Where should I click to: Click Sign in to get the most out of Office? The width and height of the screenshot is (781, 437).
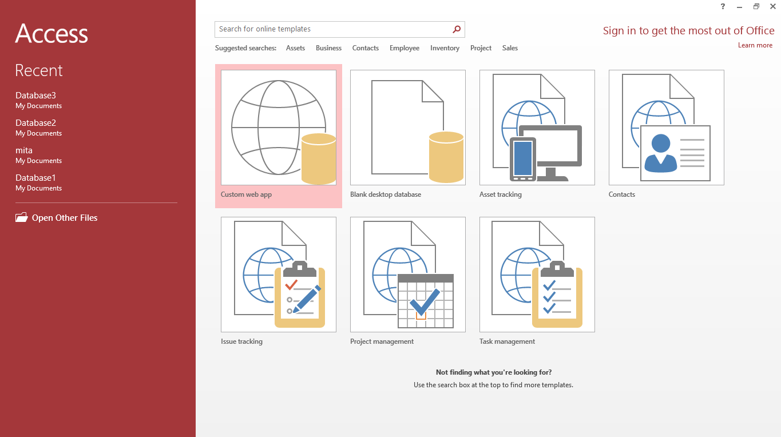[689, 31]
